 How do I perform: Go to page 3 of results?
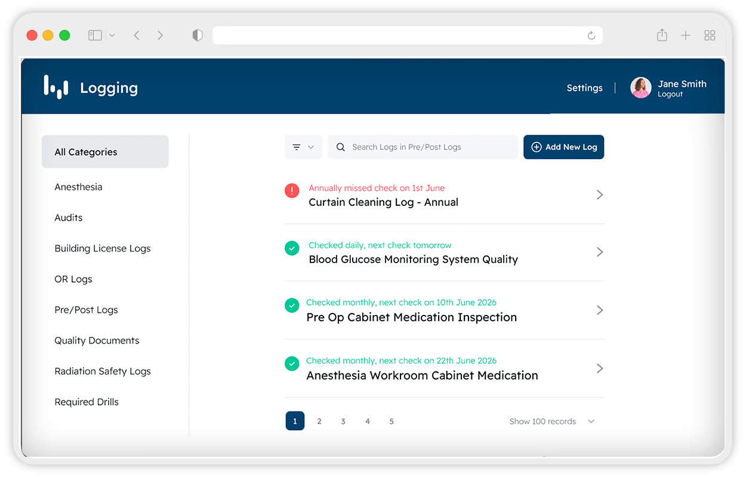(343, 422)
